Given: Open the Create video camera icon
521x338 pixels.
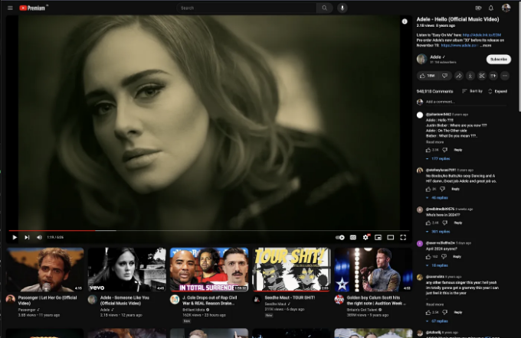Looking at the screenshot, I should (x=478, y=8).
